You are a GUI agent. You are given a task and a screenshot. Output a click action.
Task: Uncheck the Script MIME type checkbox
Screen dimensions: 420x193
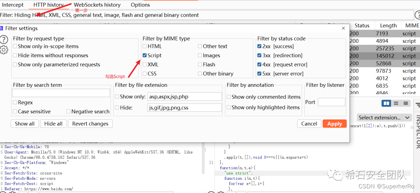coord(145,56)
